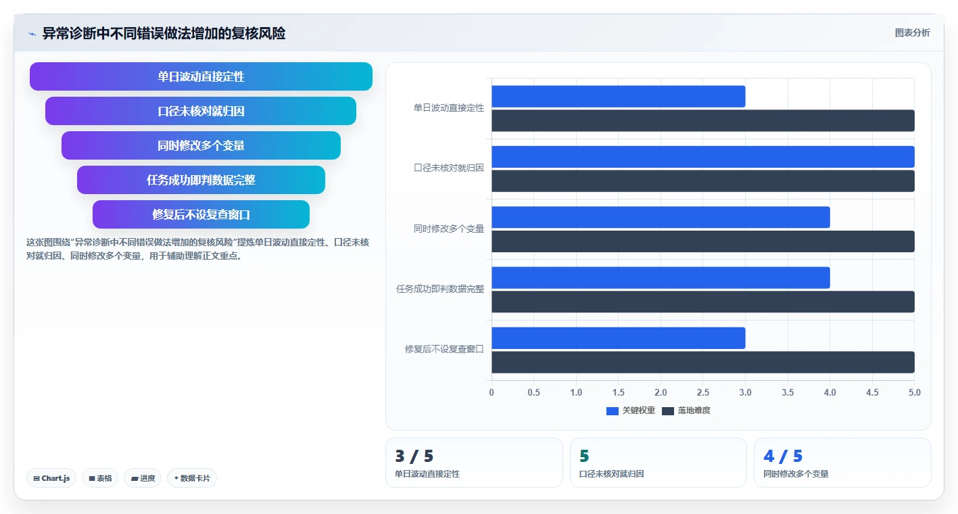Click the 进度 tag chip
Screen dimensions: 958x514
[143, 478]
